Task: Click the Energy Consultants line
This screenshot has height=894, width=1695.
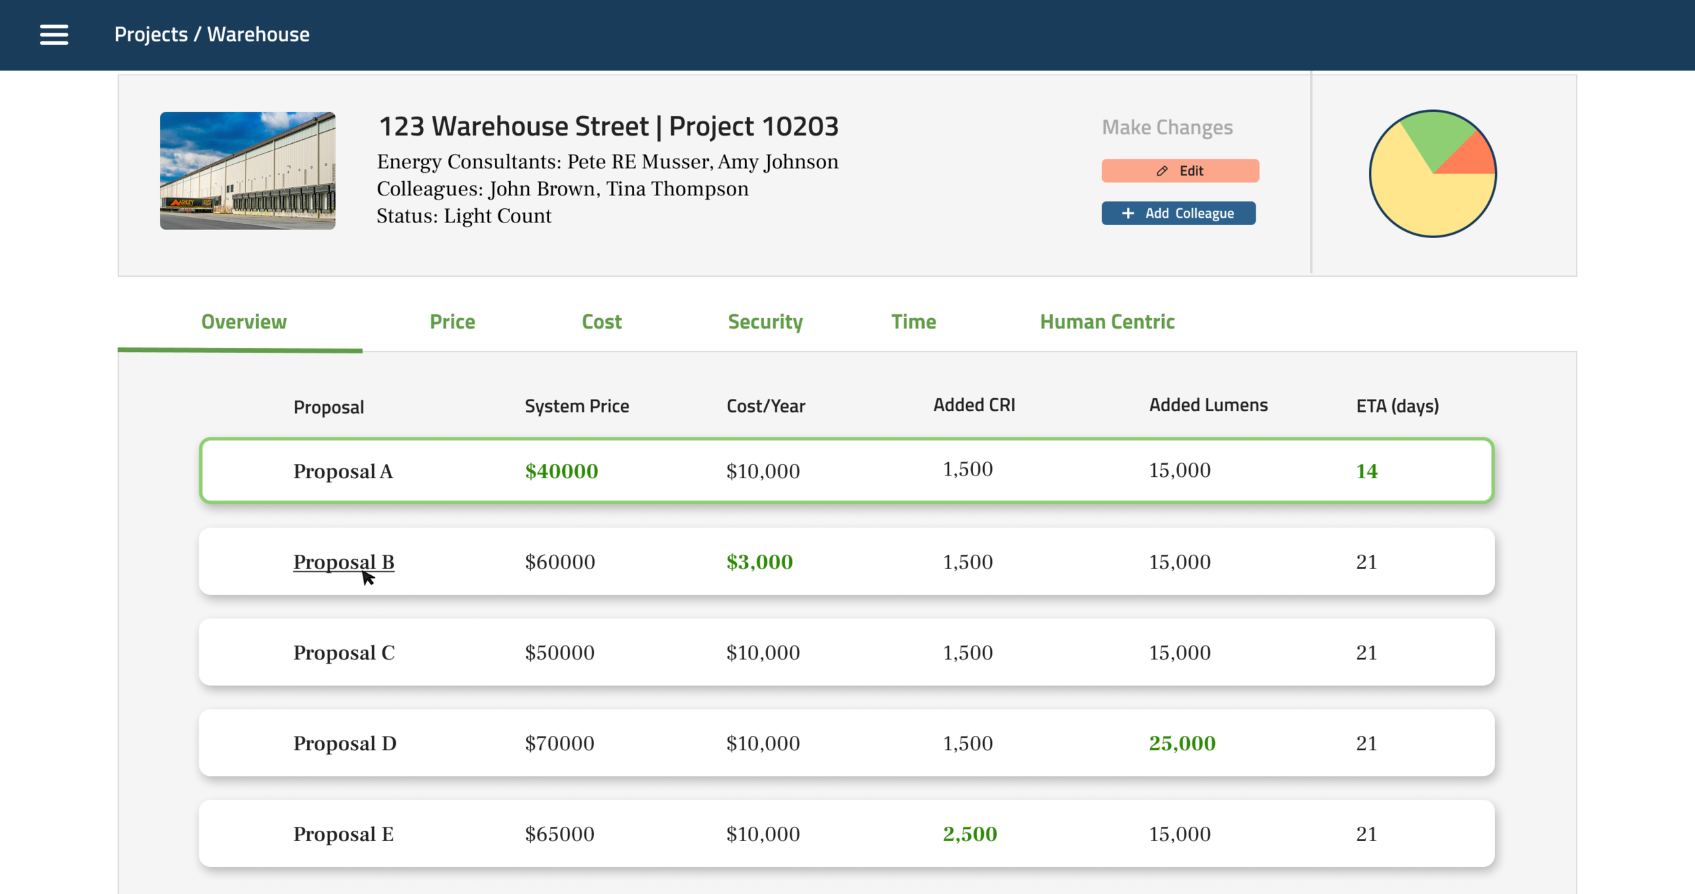Action: tap(607, 162)
